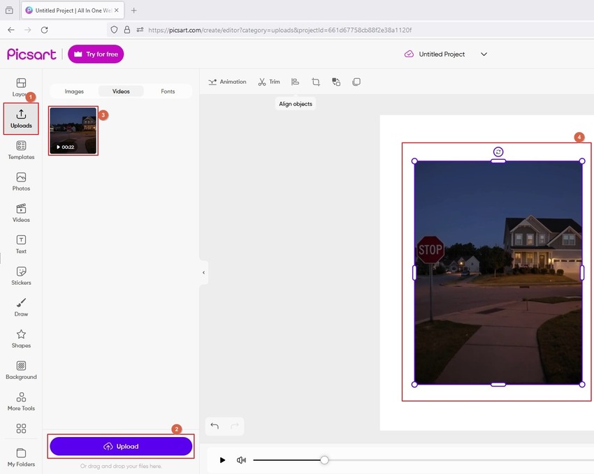Click the rotate handle above the video
Image resolution: width=594 pixels, height=474 pixels.
pos(498,151)
